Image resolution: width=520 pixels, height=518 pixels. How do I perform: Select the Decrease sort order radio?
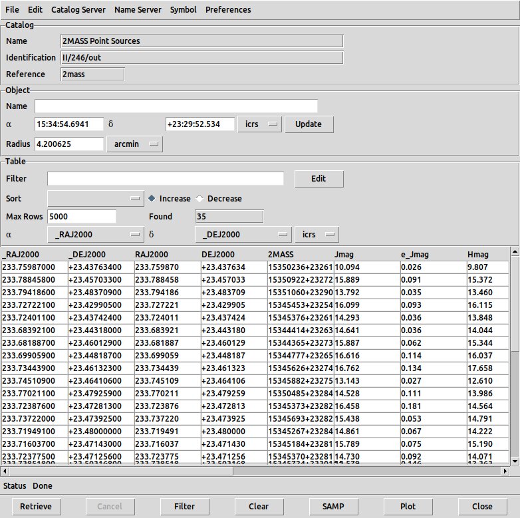(219, 198)
